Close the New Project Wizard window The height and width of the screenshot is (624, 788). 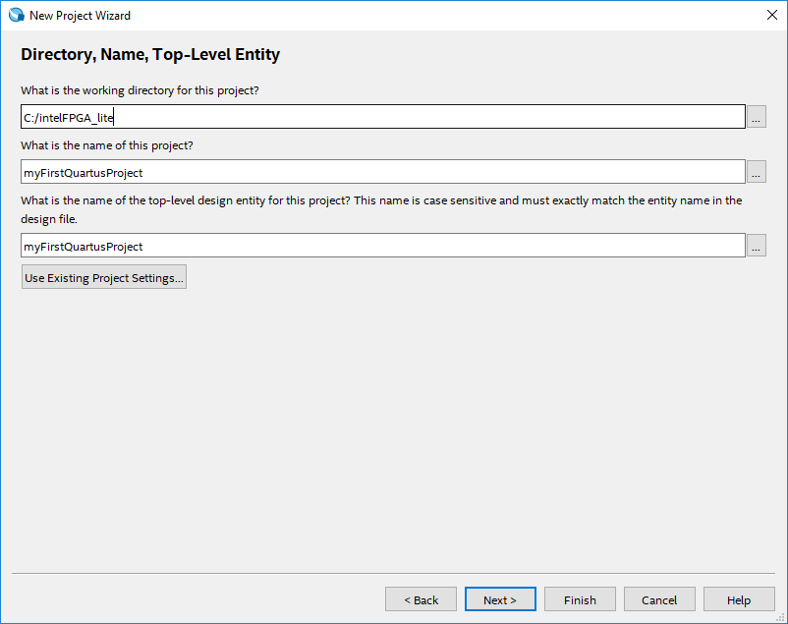pos(772,15)
